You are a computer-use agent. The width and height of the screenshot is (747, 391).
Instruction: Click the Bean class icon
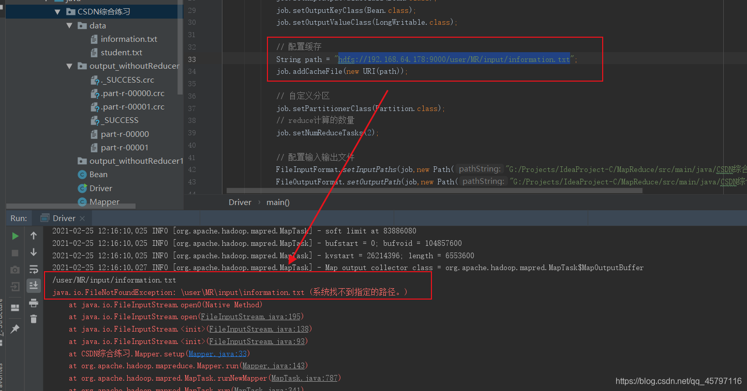(82, 175)
